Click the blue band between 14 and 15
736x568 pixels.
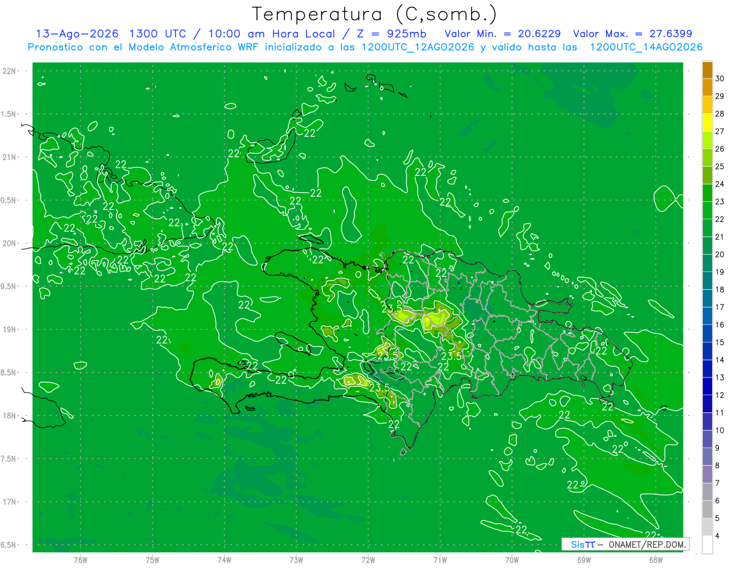(707, 351)
